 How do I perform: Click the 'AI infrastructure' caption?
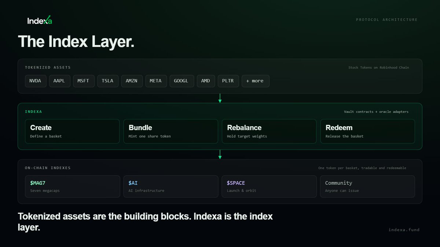click(146, 191)
